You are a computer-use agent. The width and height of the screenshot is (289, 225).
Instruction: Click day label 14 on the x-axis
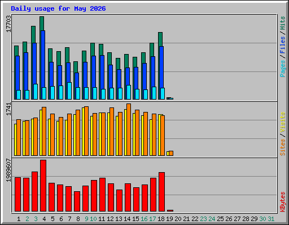[127, 219]
